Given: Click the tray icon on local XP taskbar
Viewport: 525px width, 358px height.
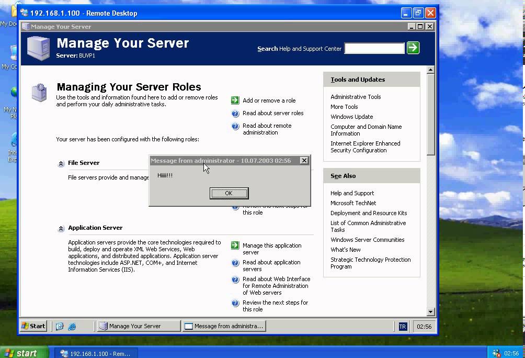Looking at the screenshot, I should tap(496, 353).
